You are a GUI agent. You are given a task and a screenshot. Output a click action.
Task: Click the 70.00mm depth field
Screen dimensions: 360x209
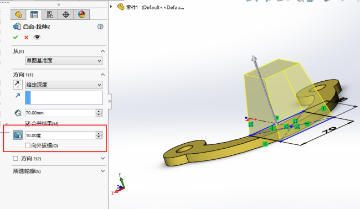[x=60, y=113]
